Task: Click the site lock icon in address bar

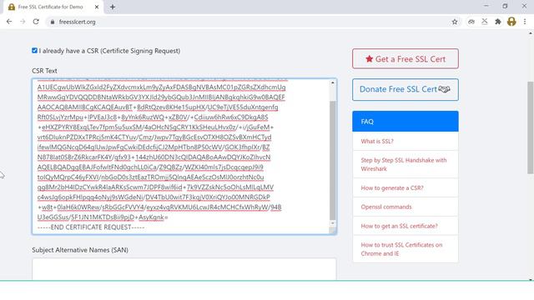Action: click(52, 22)
